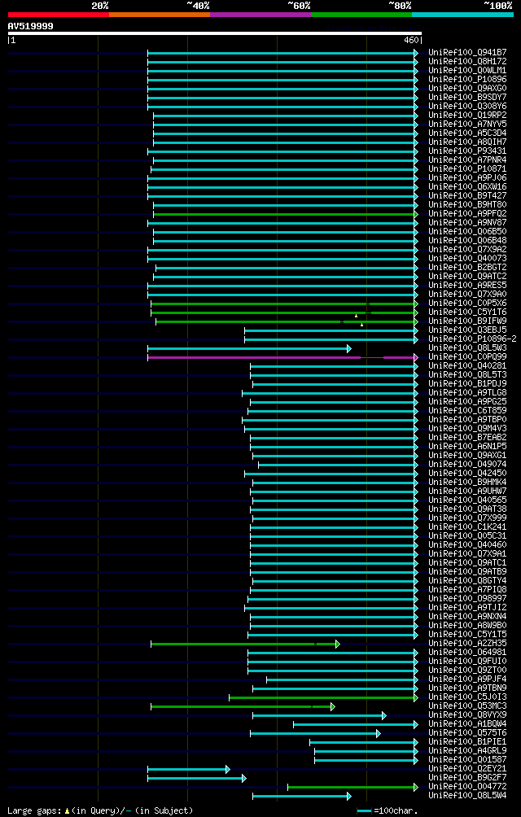Click the short cyan bar for Q8L5W3
Image resolution: width=521 pixels, height=817 pixels.
(x=250, y=348)
